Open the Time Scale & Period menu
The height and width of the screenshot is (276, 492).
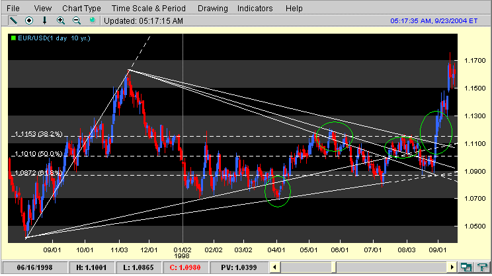click(149, 8)
